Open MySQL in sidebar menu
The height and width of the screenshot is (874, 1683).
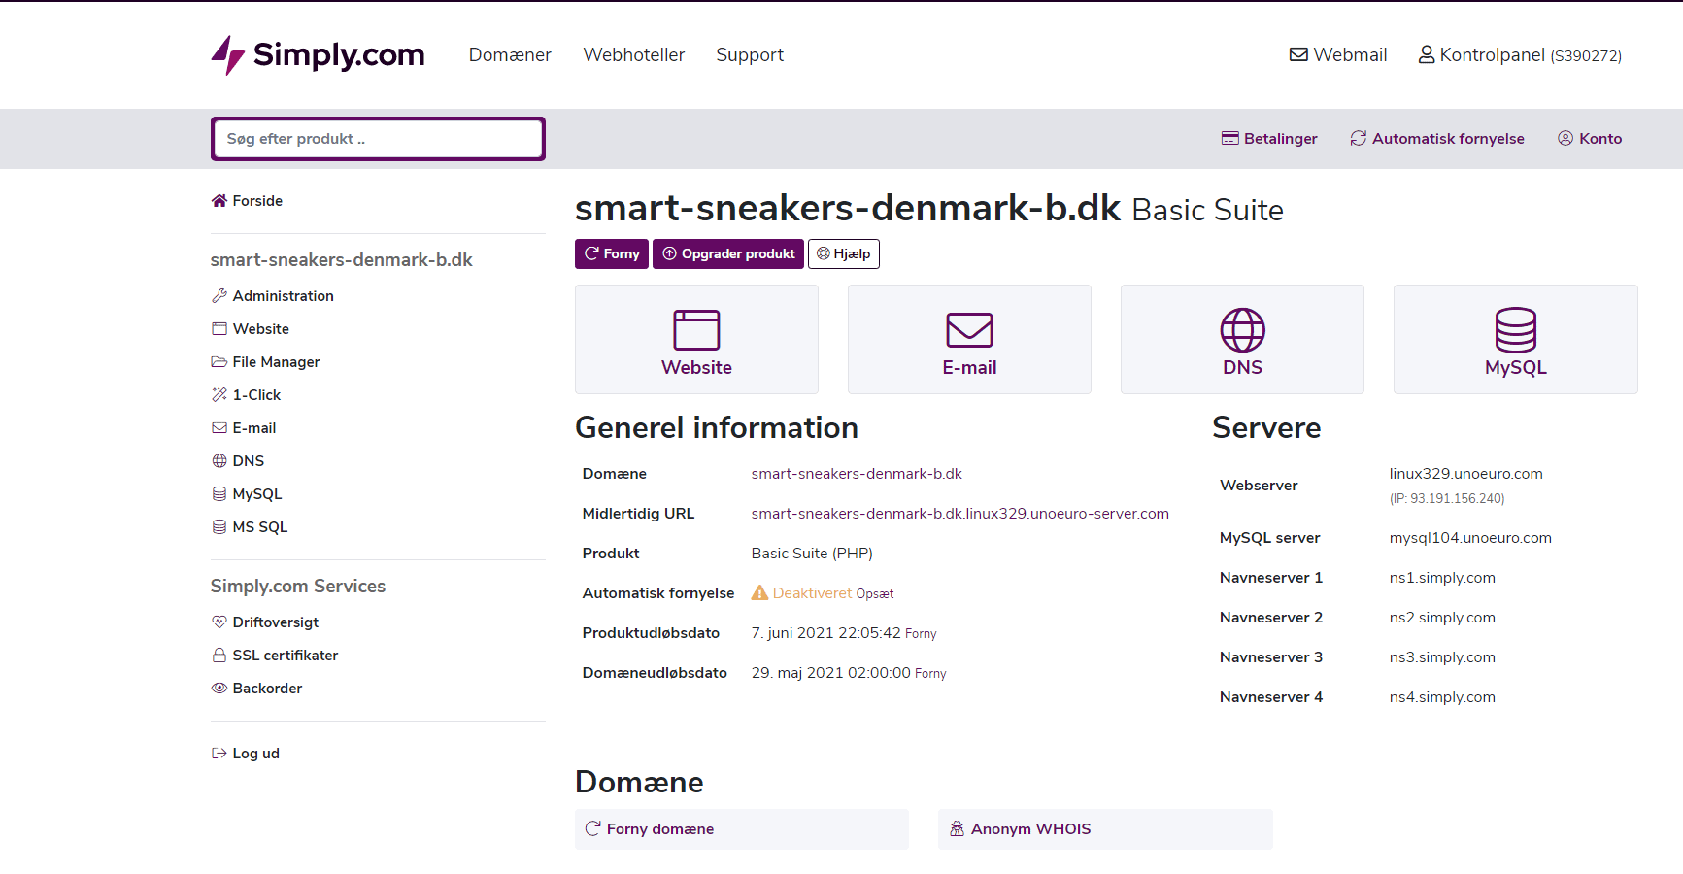247,494
